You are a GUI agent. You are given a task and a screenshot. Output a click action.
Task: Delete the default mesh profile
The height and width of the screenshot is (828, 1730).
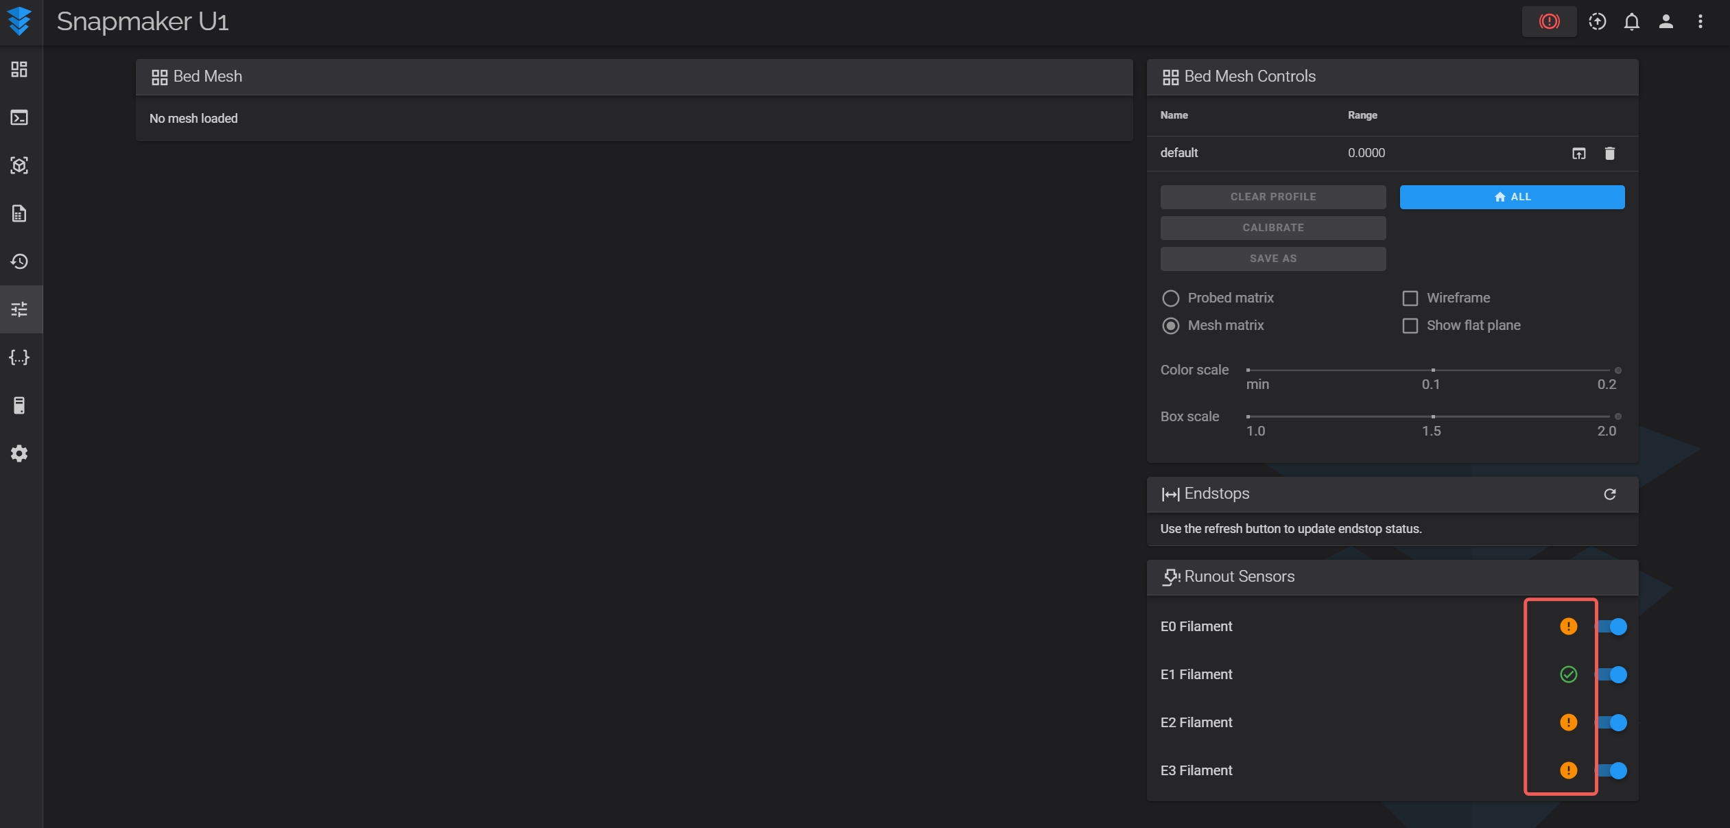(x=1609, y=153)
